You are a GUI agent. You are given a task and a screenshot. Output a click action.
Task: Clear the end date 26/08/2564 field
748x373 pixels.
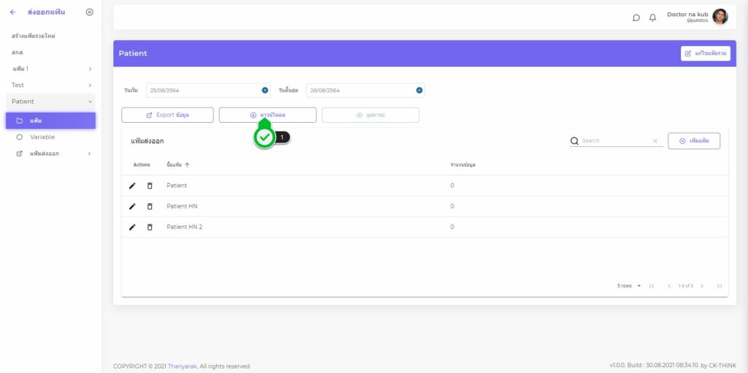419,91
